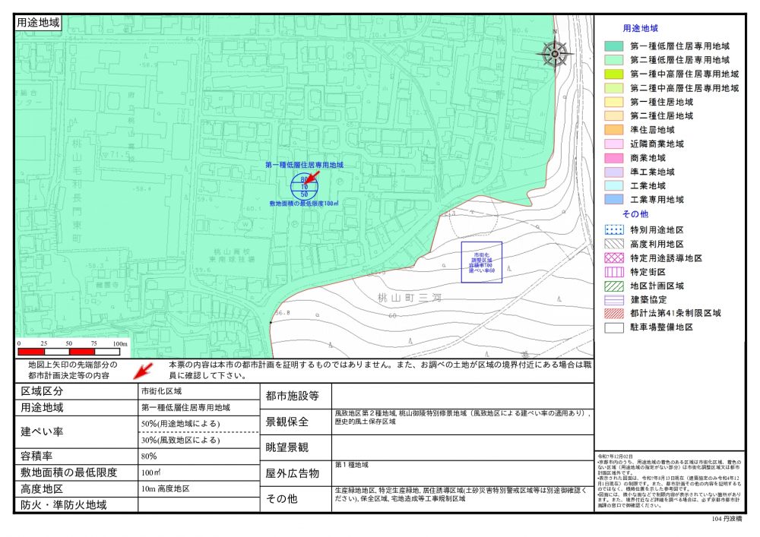Click the 特定用途誘導地区 pink crosshatch icon
This screenshot has height=537, width=760.
613,258
